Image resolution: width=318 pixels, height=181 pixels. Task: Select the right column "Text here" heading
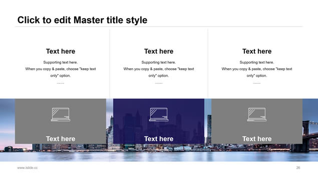pos(257,51)
